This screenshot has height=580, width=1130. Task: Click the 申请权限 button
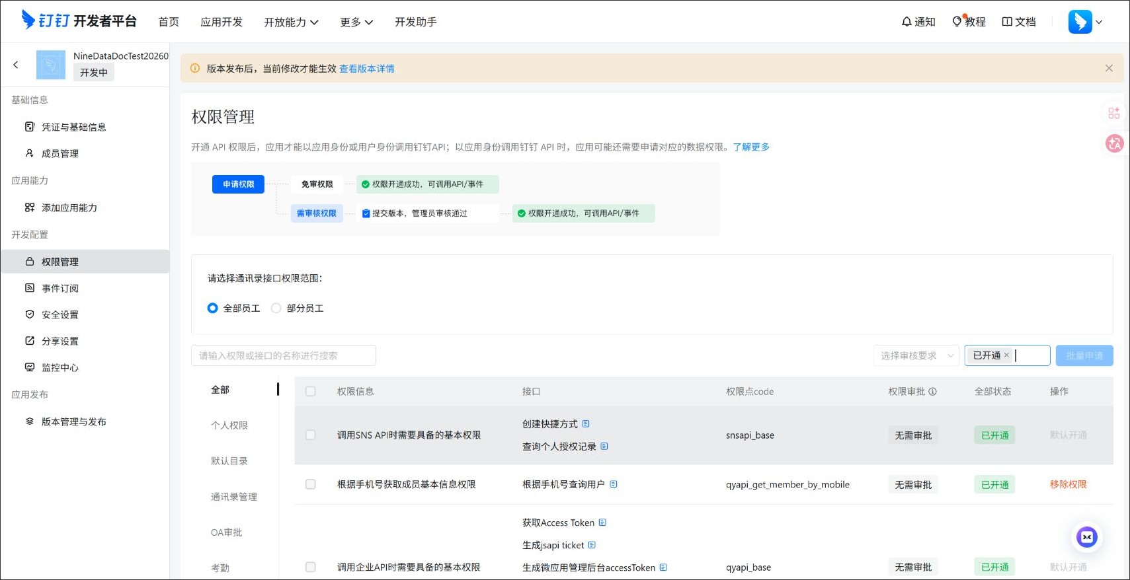(x=238, y=184)
